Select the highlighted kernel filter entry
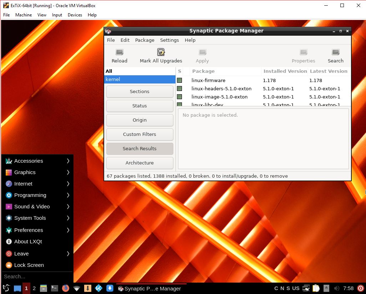Screen dimensions: 366x294 tap(139, 79)
